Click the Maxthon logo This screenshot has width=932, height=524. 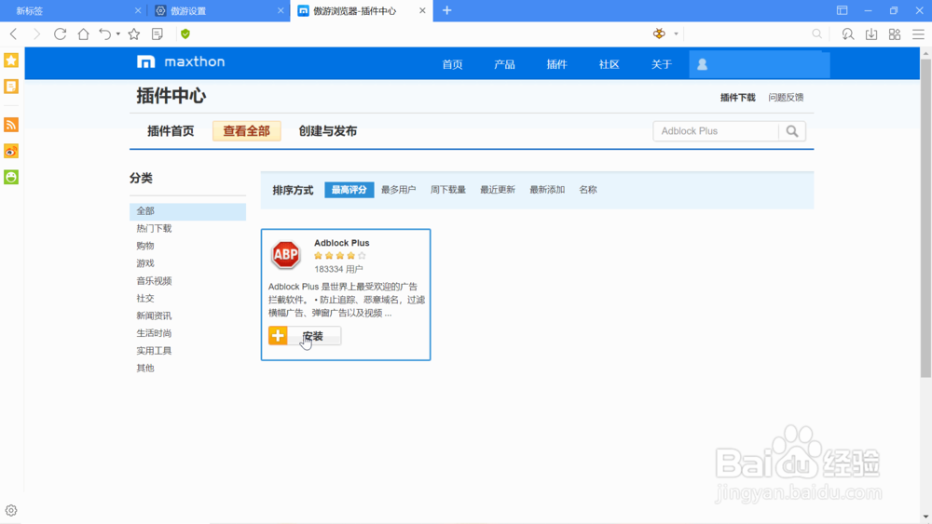pos(181,61)
